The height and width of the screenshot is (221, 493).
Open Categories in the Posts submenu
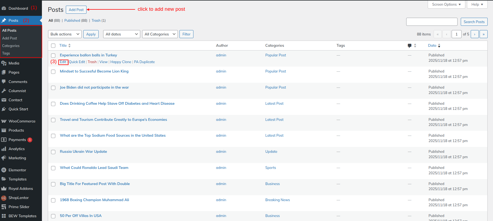pos(11,46)
